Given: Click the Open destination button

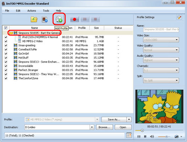Looking at the screenshot, I should pyautogui.click(x=123, y=127).
